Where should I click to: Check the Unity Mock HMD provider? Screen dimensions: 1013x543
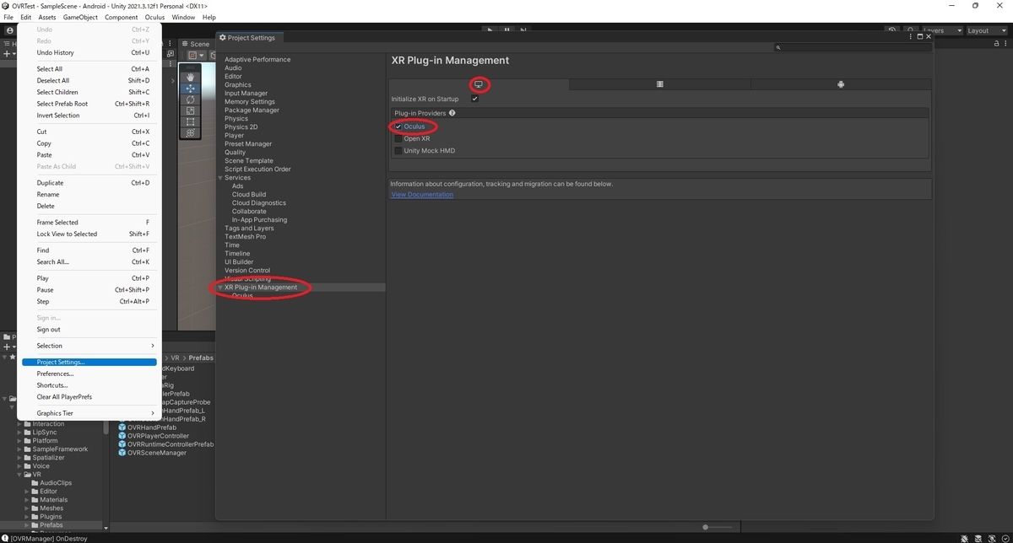pos(398,150)
